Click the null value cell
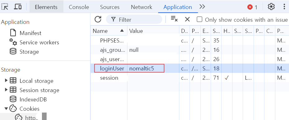 point(153,50)
